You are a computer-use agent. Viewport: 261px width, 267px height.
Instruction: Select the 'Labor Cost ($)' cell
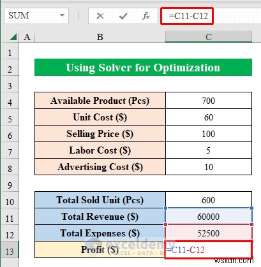point(100,150)
